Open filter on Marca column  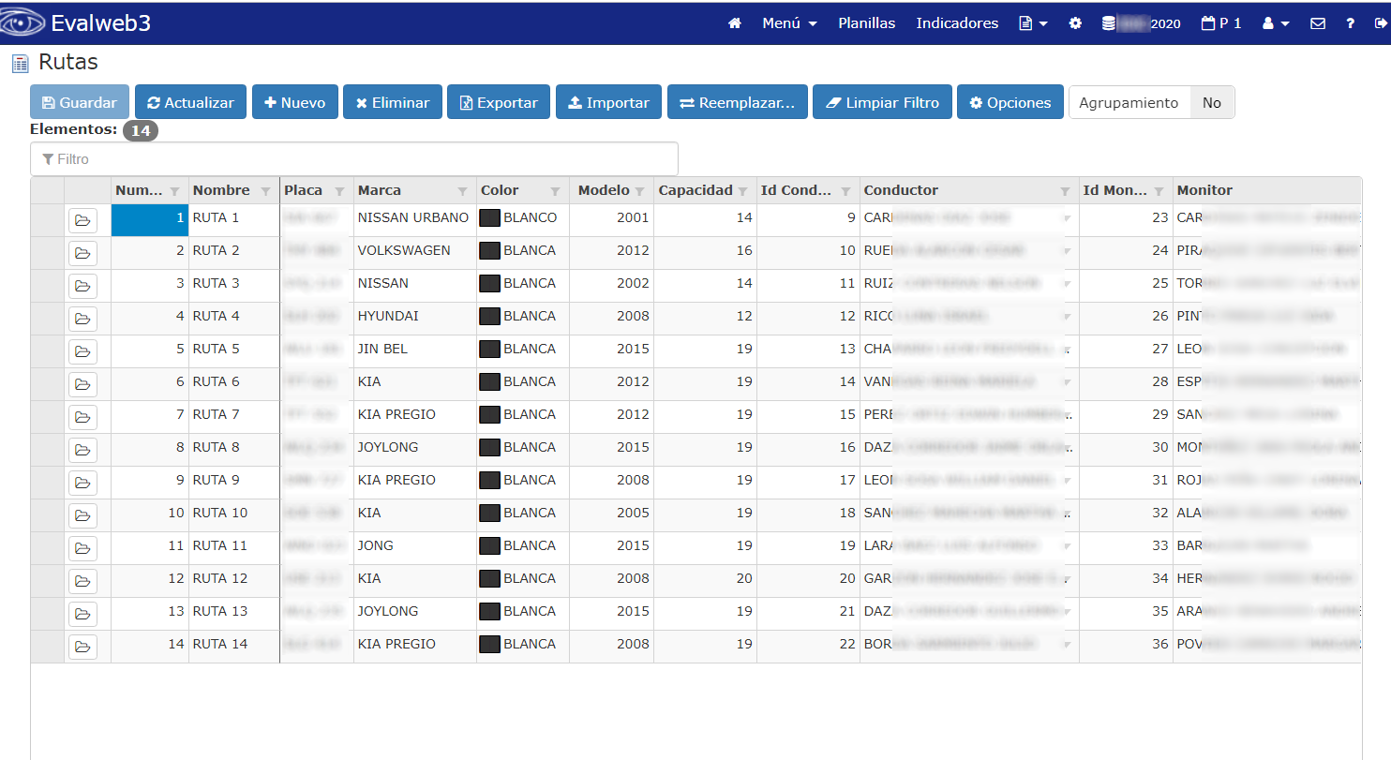462,191
